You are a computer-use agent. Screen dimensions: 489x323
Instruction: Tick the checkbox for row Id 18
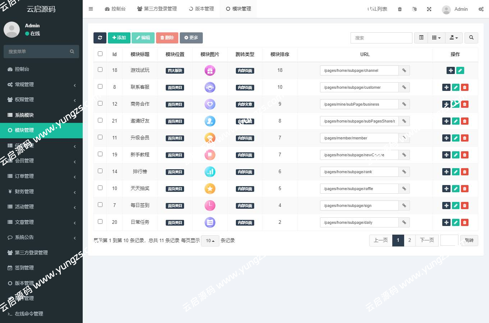tap(100, 70)
